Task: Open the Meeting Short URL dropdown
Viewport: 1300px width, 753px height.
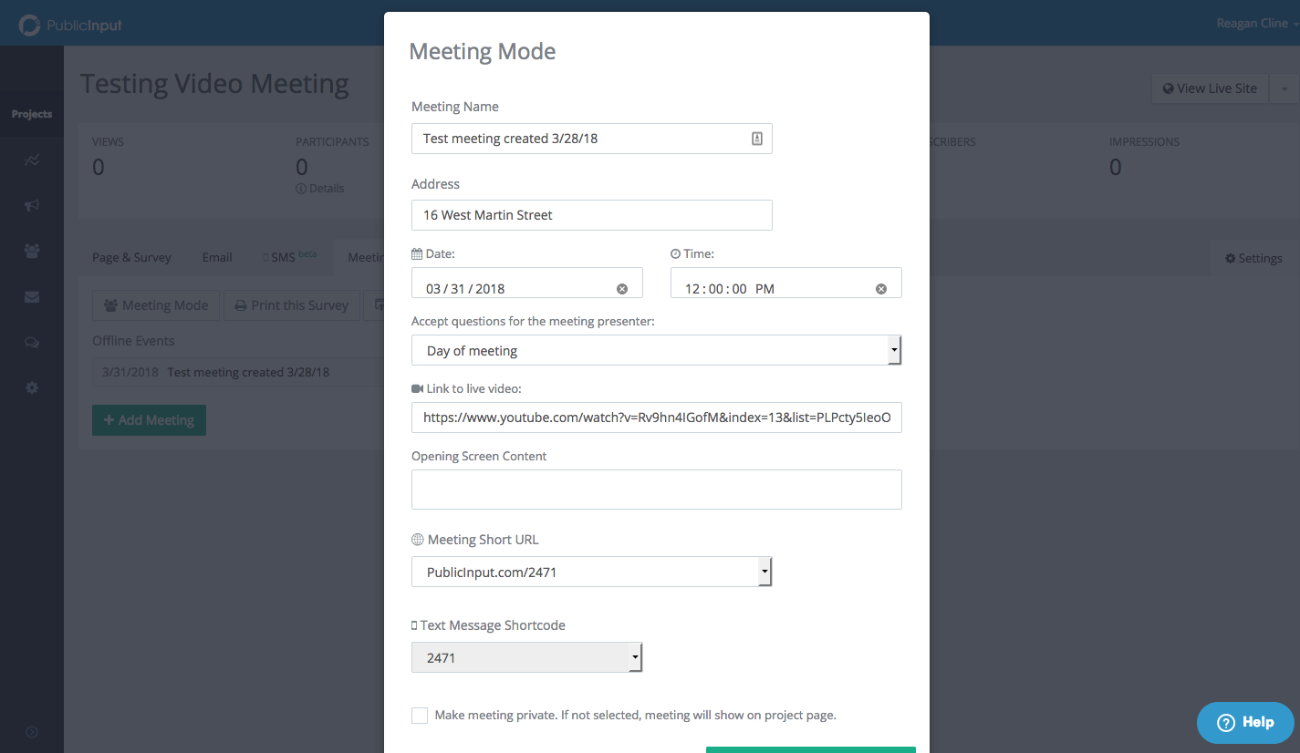Action: (x=591, y=572)
